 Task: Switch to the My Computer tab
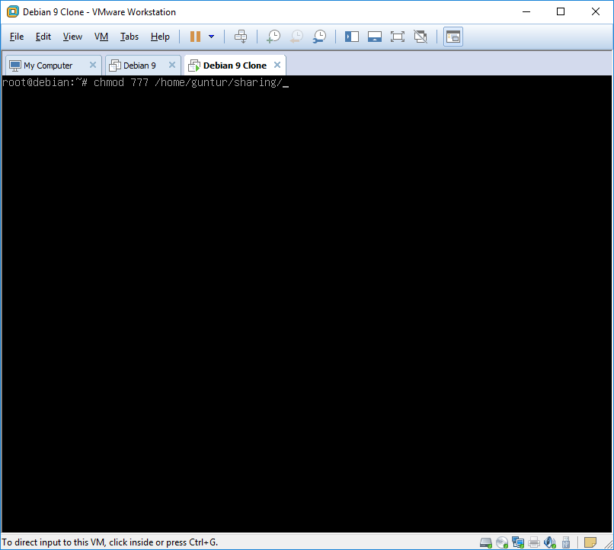coord(48,66)
